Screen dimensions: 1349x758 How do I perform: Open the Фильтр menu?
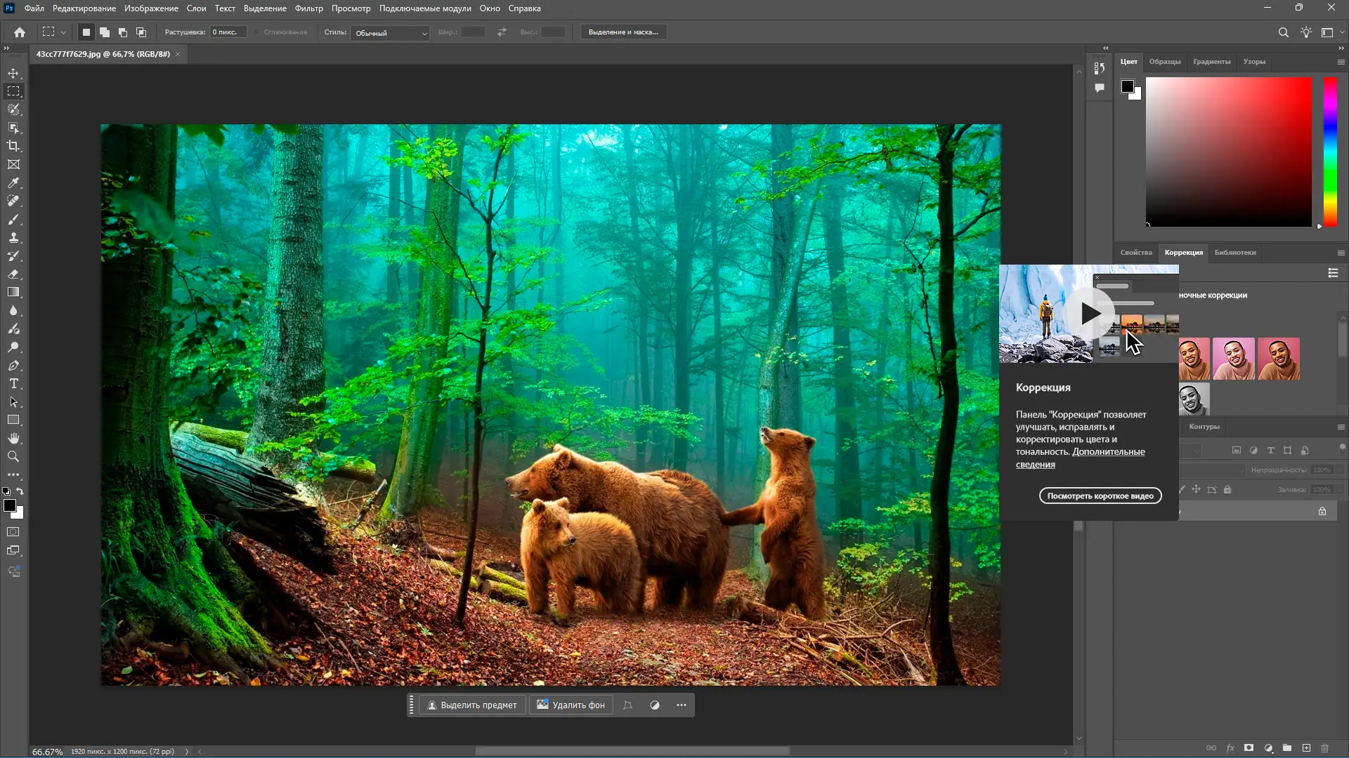pos(308,8)
